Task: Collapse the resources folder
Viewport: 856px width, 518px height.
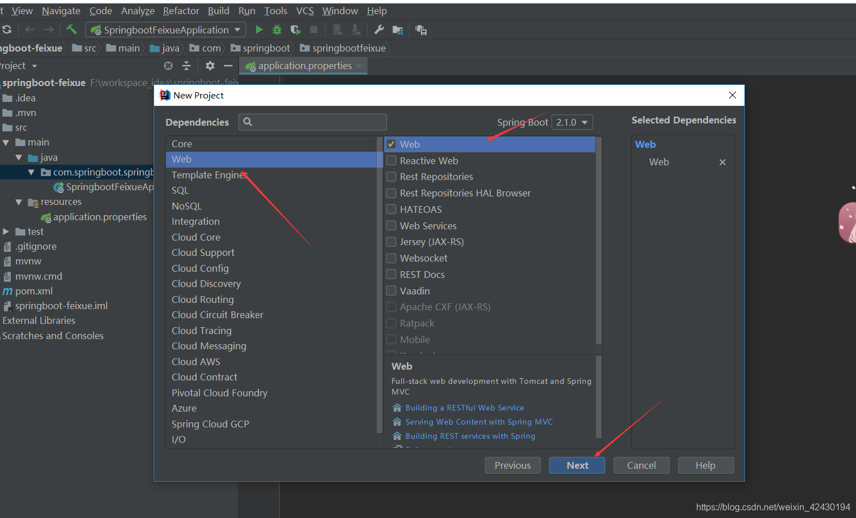Action: click(19, 202)
